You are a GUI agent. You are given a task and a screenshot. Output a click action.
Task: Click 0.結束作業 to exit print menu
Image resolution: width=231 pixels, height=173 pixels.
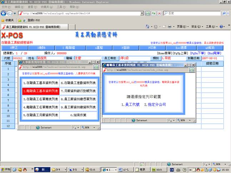tap(78, 116)
